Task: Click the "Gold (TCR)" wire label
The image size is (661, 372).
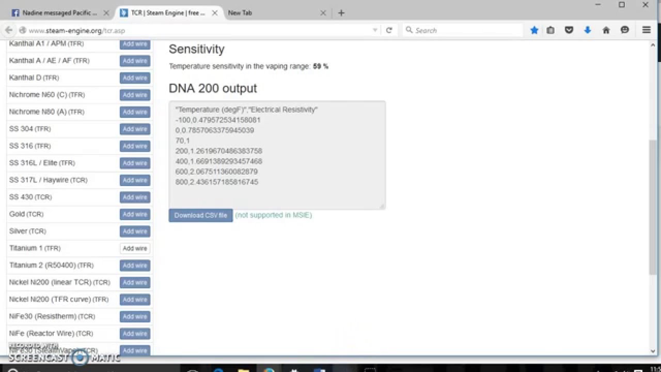Action: 26,214
